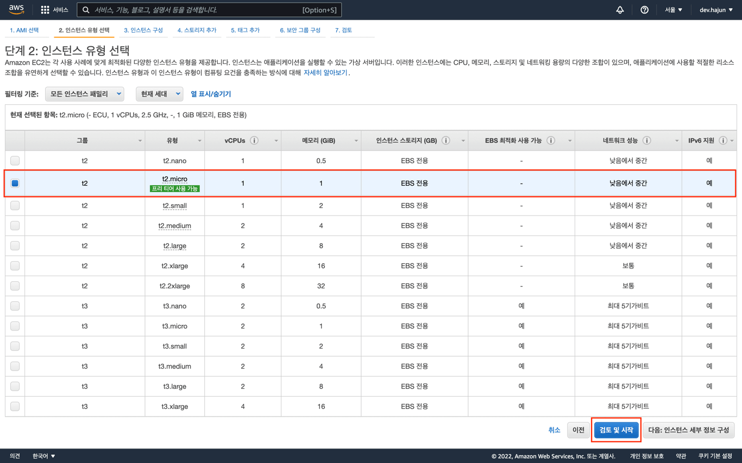Click the t2.medium type name
Viewport: 742px width, 463px height.
(175, 226)
